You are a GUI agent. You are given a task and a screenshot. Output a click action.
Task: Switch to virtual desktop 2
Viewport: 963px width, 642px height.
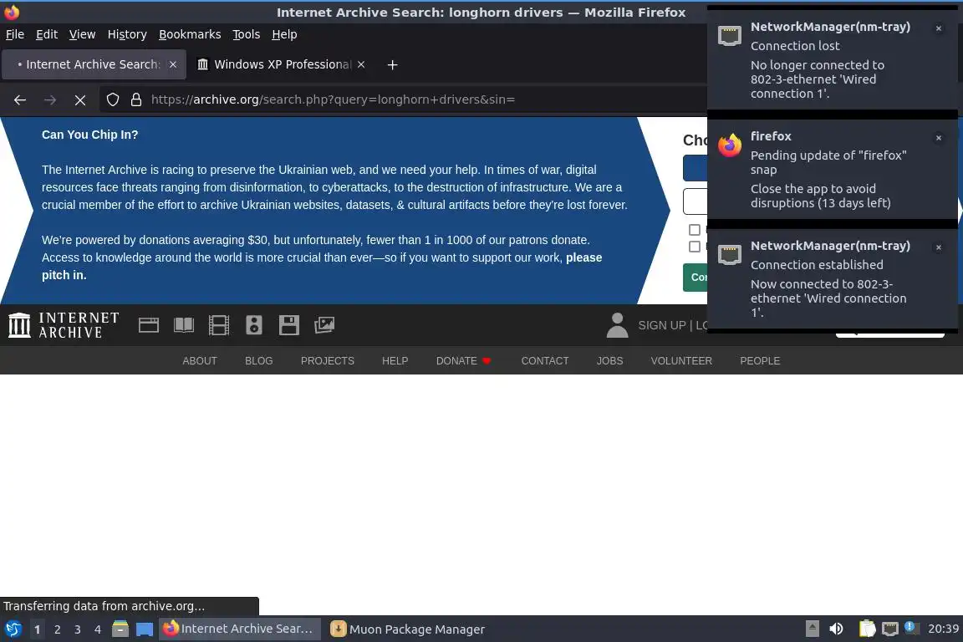[x=57, y=629]
